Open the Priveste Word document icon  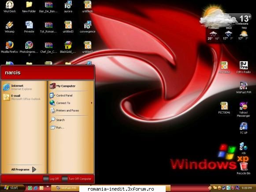pyautogui.click(x=29, y=27)
